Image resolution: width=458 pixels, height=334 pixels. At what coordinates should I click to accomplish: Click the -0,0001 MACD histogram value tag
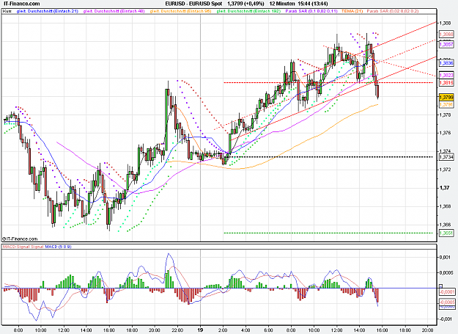coord(447,292)
